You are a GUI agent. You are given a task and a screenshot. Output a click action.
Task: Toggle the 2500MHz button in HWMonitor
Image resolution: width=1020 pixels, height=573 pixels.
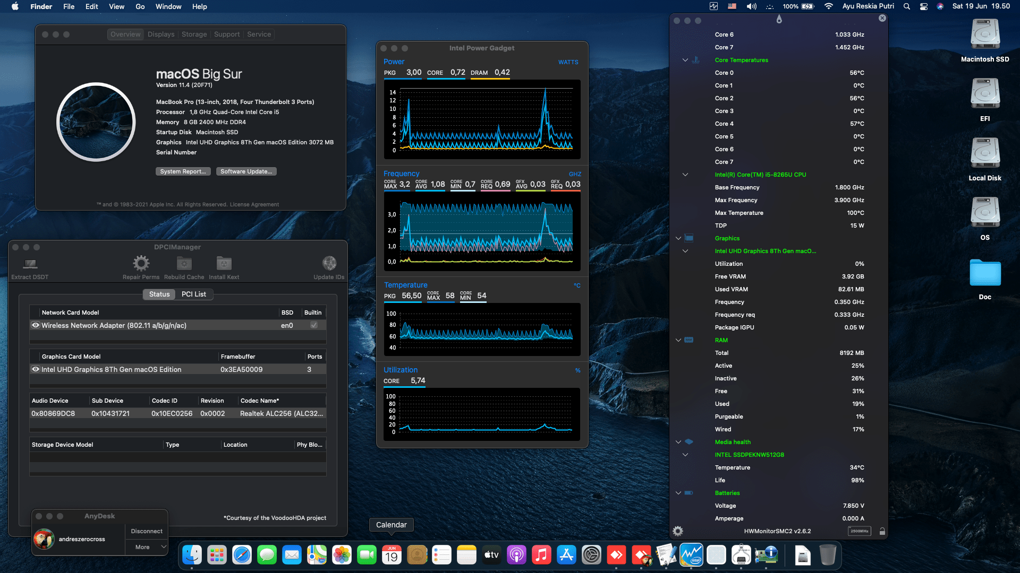tap(859, 531)
